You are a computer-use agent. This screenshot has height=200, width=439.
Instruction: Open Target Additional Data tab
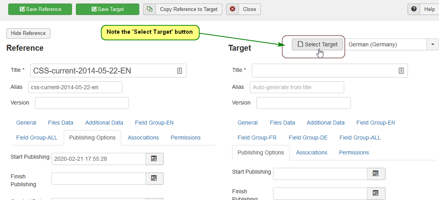pos(326,123)
